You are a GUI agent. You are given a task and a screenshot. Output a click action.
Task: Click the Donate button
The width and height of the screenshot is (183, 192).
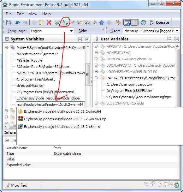coord(162,22)
